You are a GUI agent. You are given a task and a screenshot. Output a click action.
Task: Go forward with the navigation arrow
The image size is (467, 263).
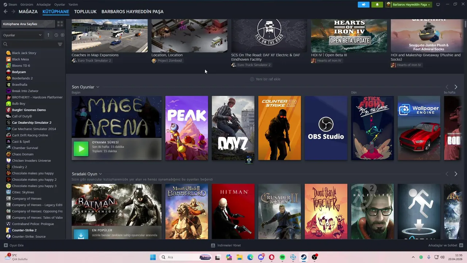pyautogui.click(x=13, y=12)
